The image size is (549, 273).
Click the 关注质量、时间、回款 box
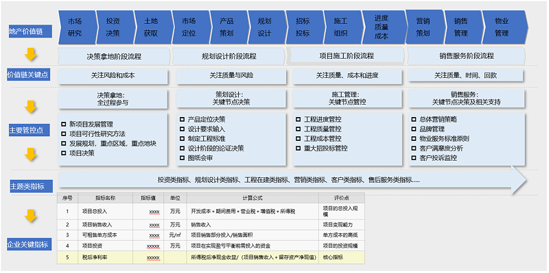click(466, 75)
